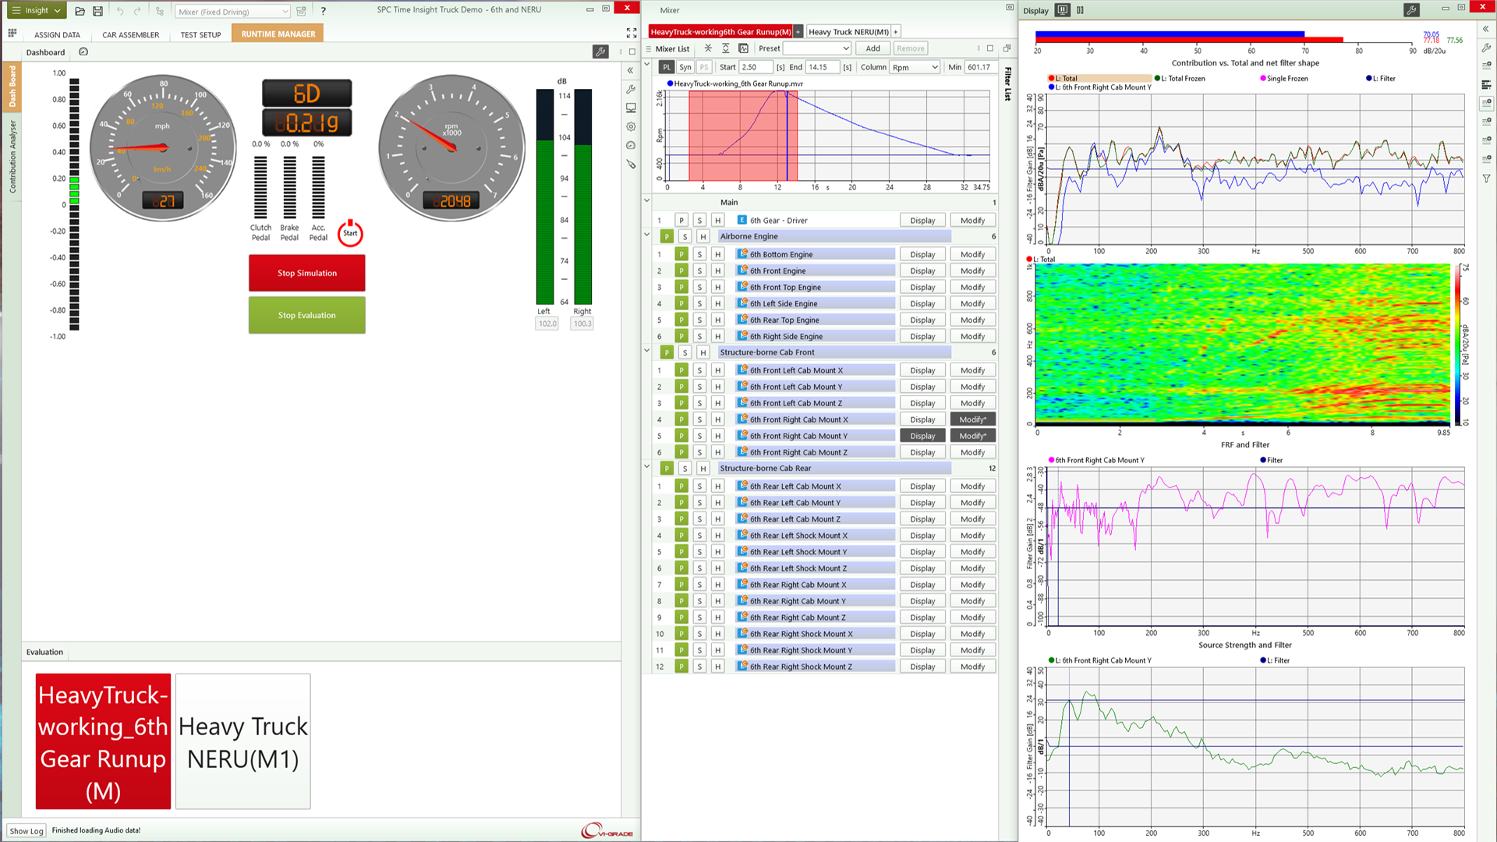Collapse the Airborne Engine group
This screenshot has height=842, width=1497.
pyautogui.click(x=647, y=235)
